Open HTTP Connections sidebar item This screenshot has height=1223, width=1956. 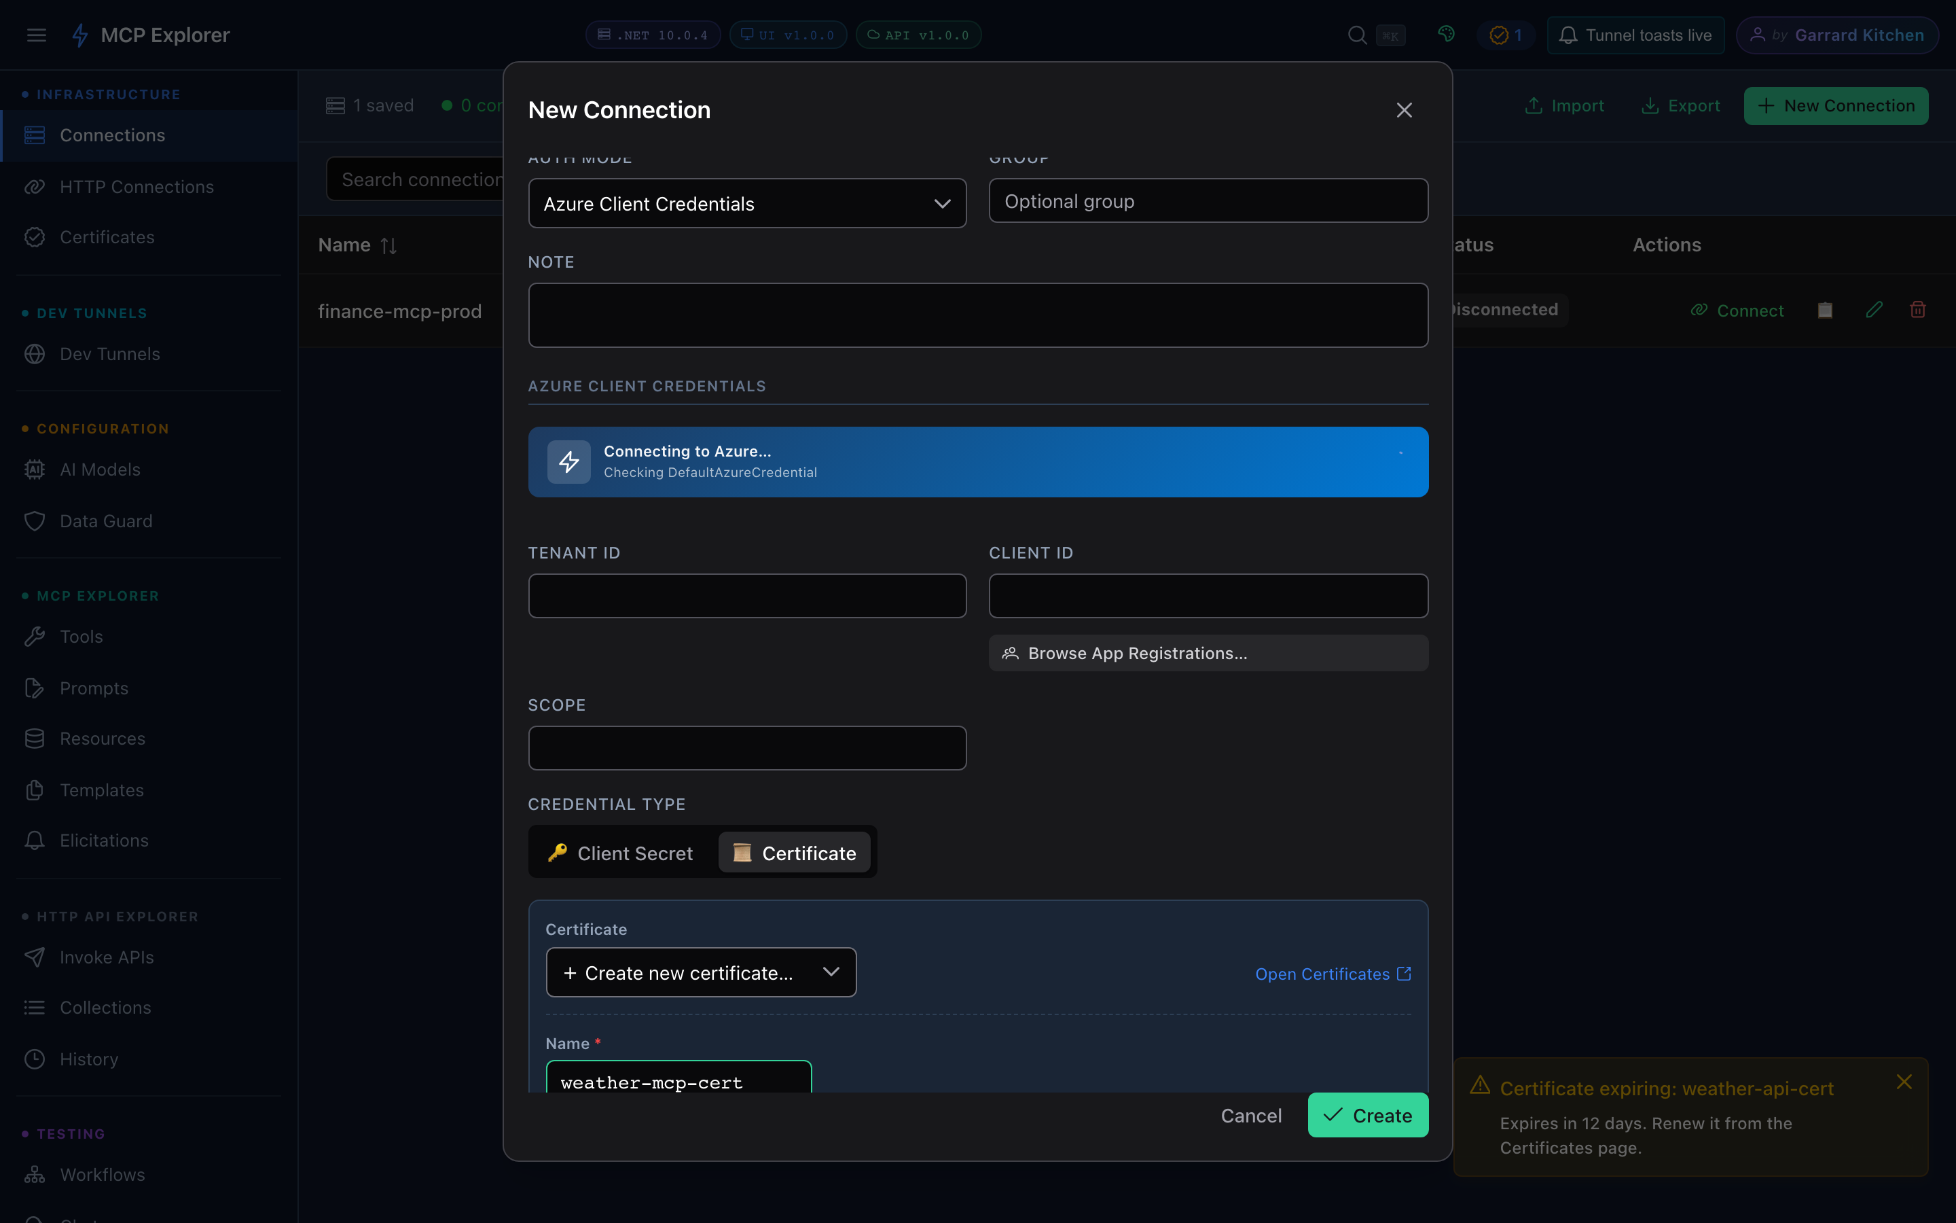[x=149, y=187]
